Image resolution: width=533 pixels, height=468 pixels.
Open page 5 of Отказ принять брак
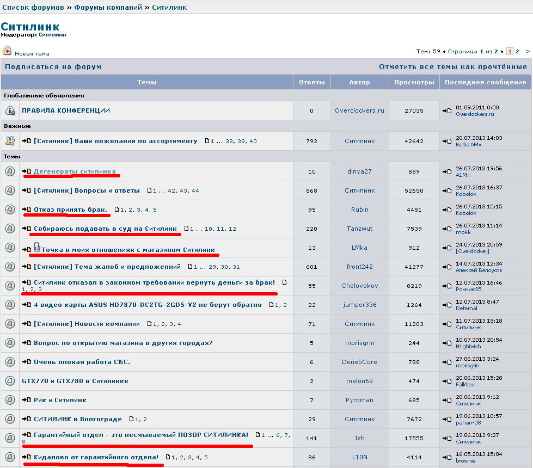pos(155,210)
